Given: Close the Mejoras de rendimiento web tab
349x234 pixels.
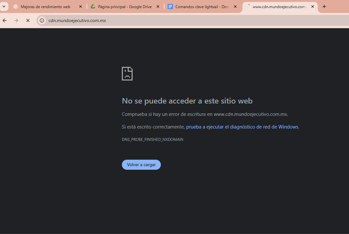Looking at the screenshot, I should (x=81, y=6).
